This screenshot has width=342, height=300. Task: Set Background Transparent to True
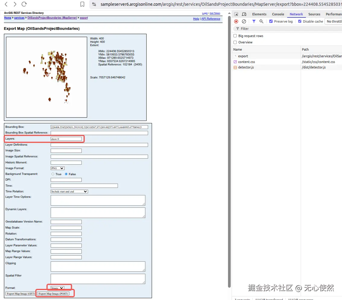(53, 174)
